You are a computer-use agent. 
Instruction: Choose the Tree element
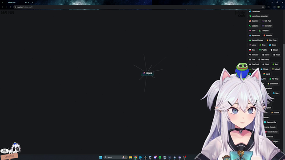[x=262, y=45]
